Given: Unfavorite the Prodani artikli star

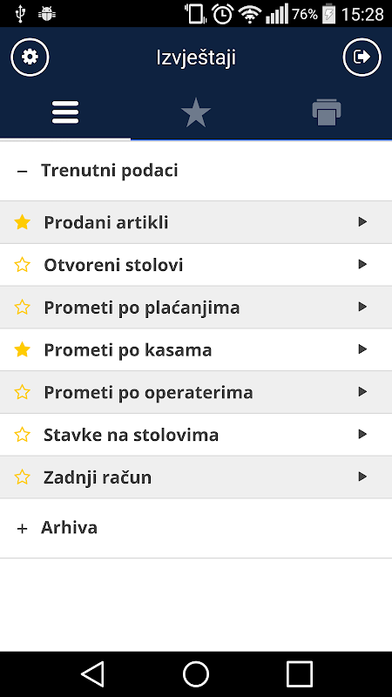Looking at the screenshot, I should 23,222.
